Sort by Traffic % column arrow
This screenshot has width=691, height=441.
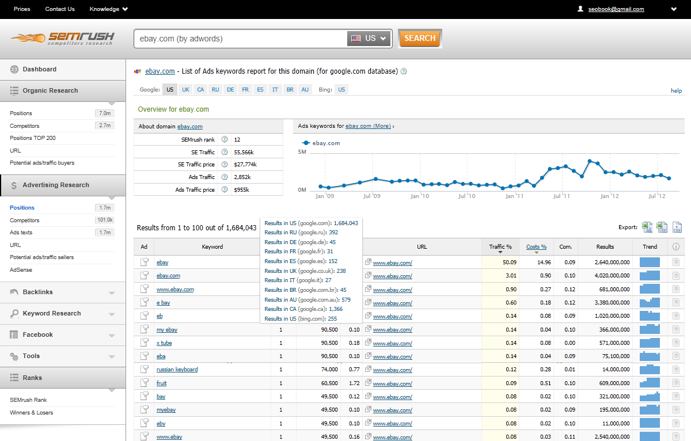pyautogui.click(x=500, y=252)
